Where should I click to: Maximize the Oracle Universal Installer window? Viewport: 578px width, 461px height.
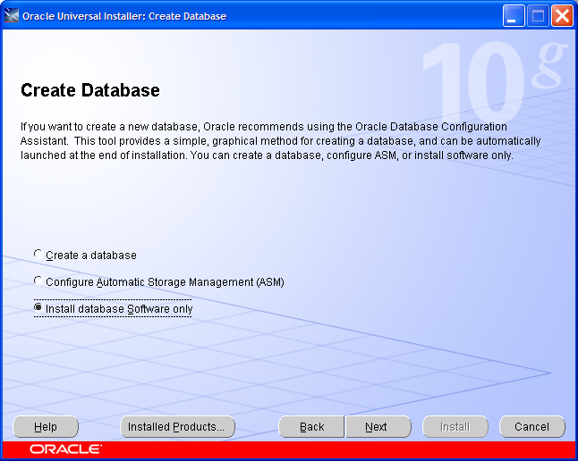pyautogui.click(x=538, y=16)
